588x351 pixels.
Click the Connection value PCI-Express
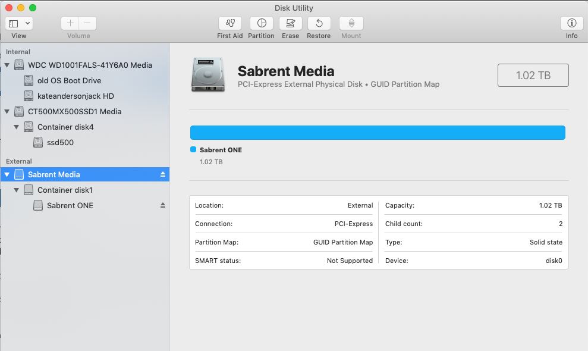(x=354, y=224)
